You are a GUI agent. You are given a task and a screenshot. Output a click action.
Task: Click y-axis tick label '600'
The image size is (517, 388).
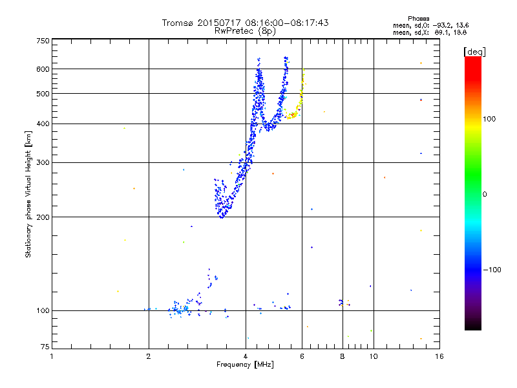43,69
